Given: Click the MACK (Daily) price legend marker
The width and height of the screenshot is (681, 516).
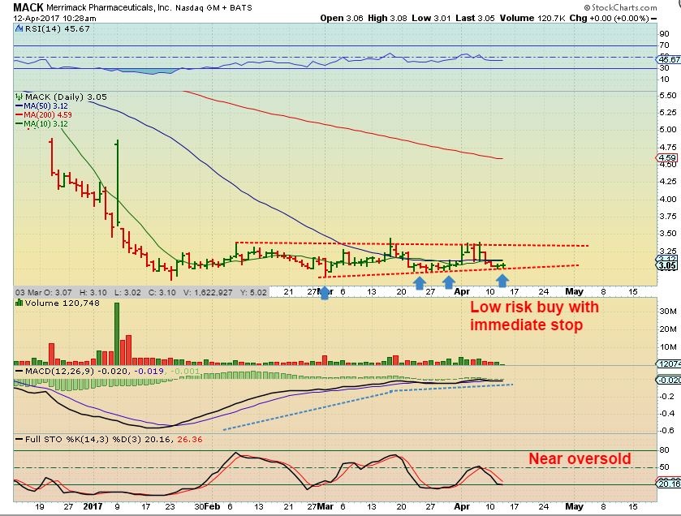Looking at the screenshot, I should click(59, 97).
